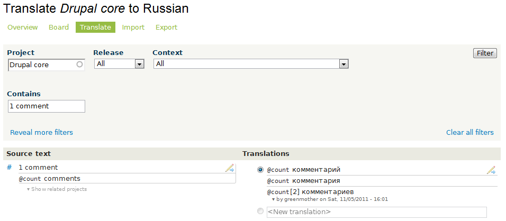Expand the greenmother author details triangle
506x221 pixels.
[273, 199]
